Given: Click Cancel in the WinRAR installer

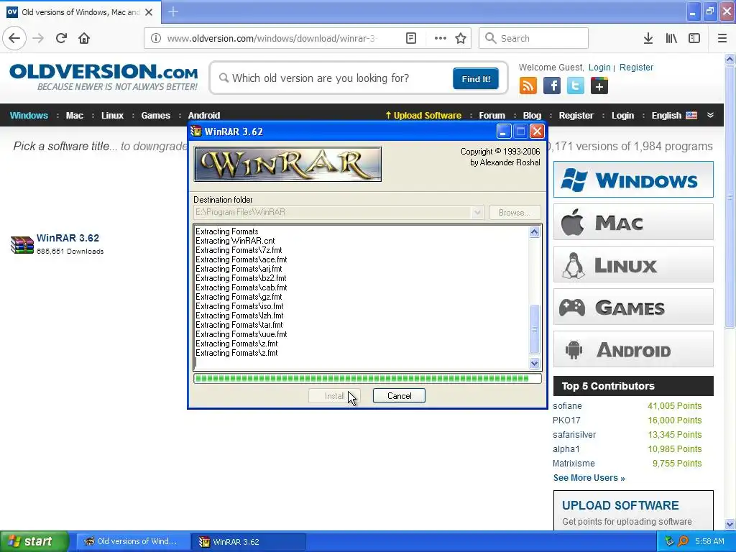Looking at the screenshot, I should 399,396.
